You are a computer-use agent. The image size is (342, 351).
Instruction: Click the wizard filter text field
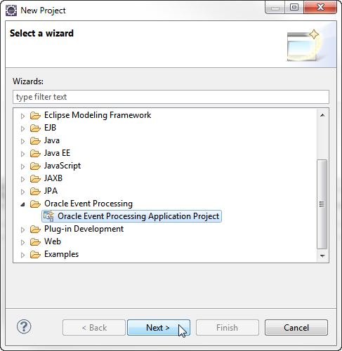(171, 97)
